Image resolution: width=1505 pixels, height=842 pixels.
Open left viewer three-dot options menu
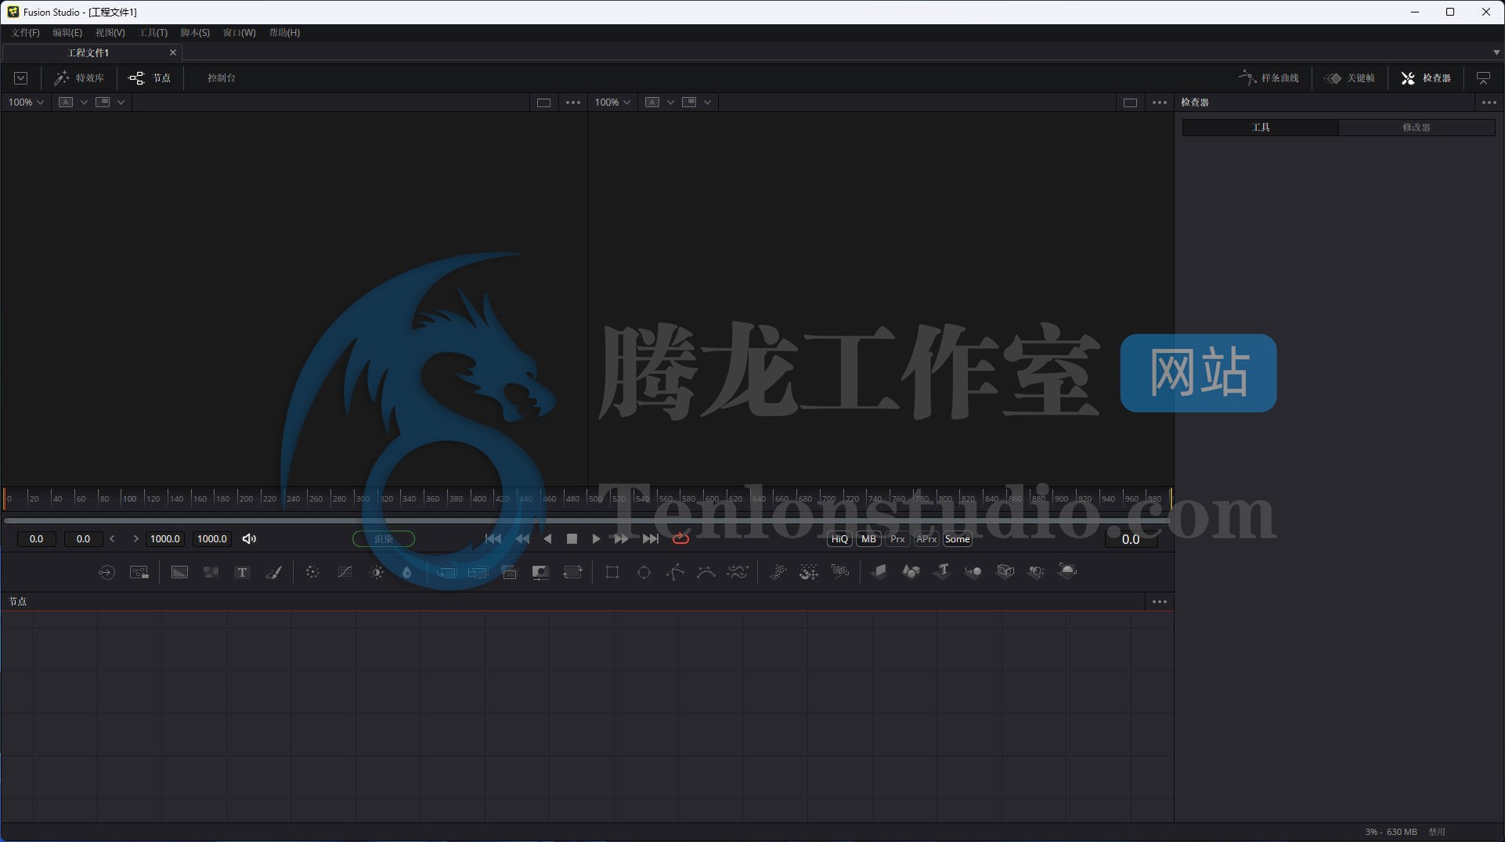(573, 103)
